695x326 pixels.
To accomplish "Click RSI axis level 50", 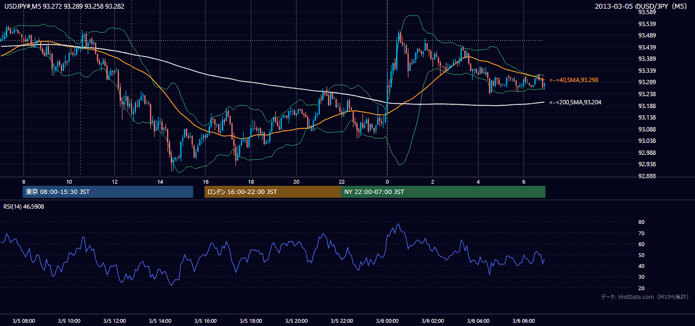I will pyautogui.click(x=641, y=255).
